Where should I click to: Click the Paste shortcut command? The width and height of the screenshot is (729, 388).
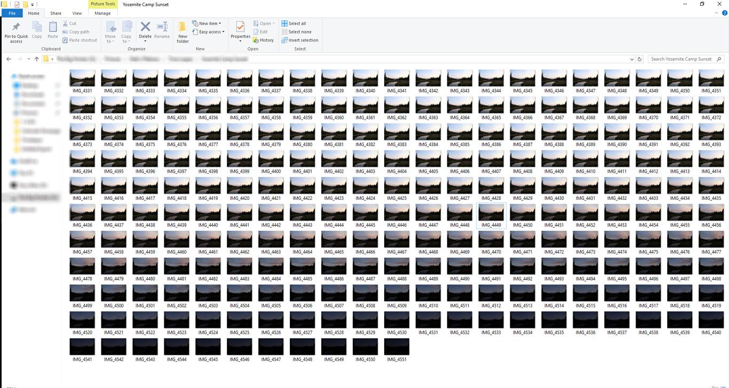coord(80,40)
